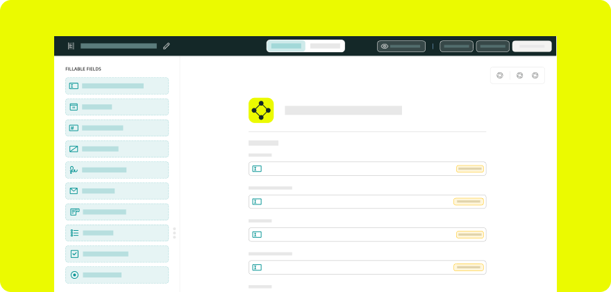Click the white primary button in the top bar
The width and height of the screenshot is (611, 292).
click(532, 46)
